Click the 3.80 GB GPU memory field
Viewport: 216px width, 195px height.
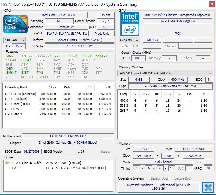(152, 40)
